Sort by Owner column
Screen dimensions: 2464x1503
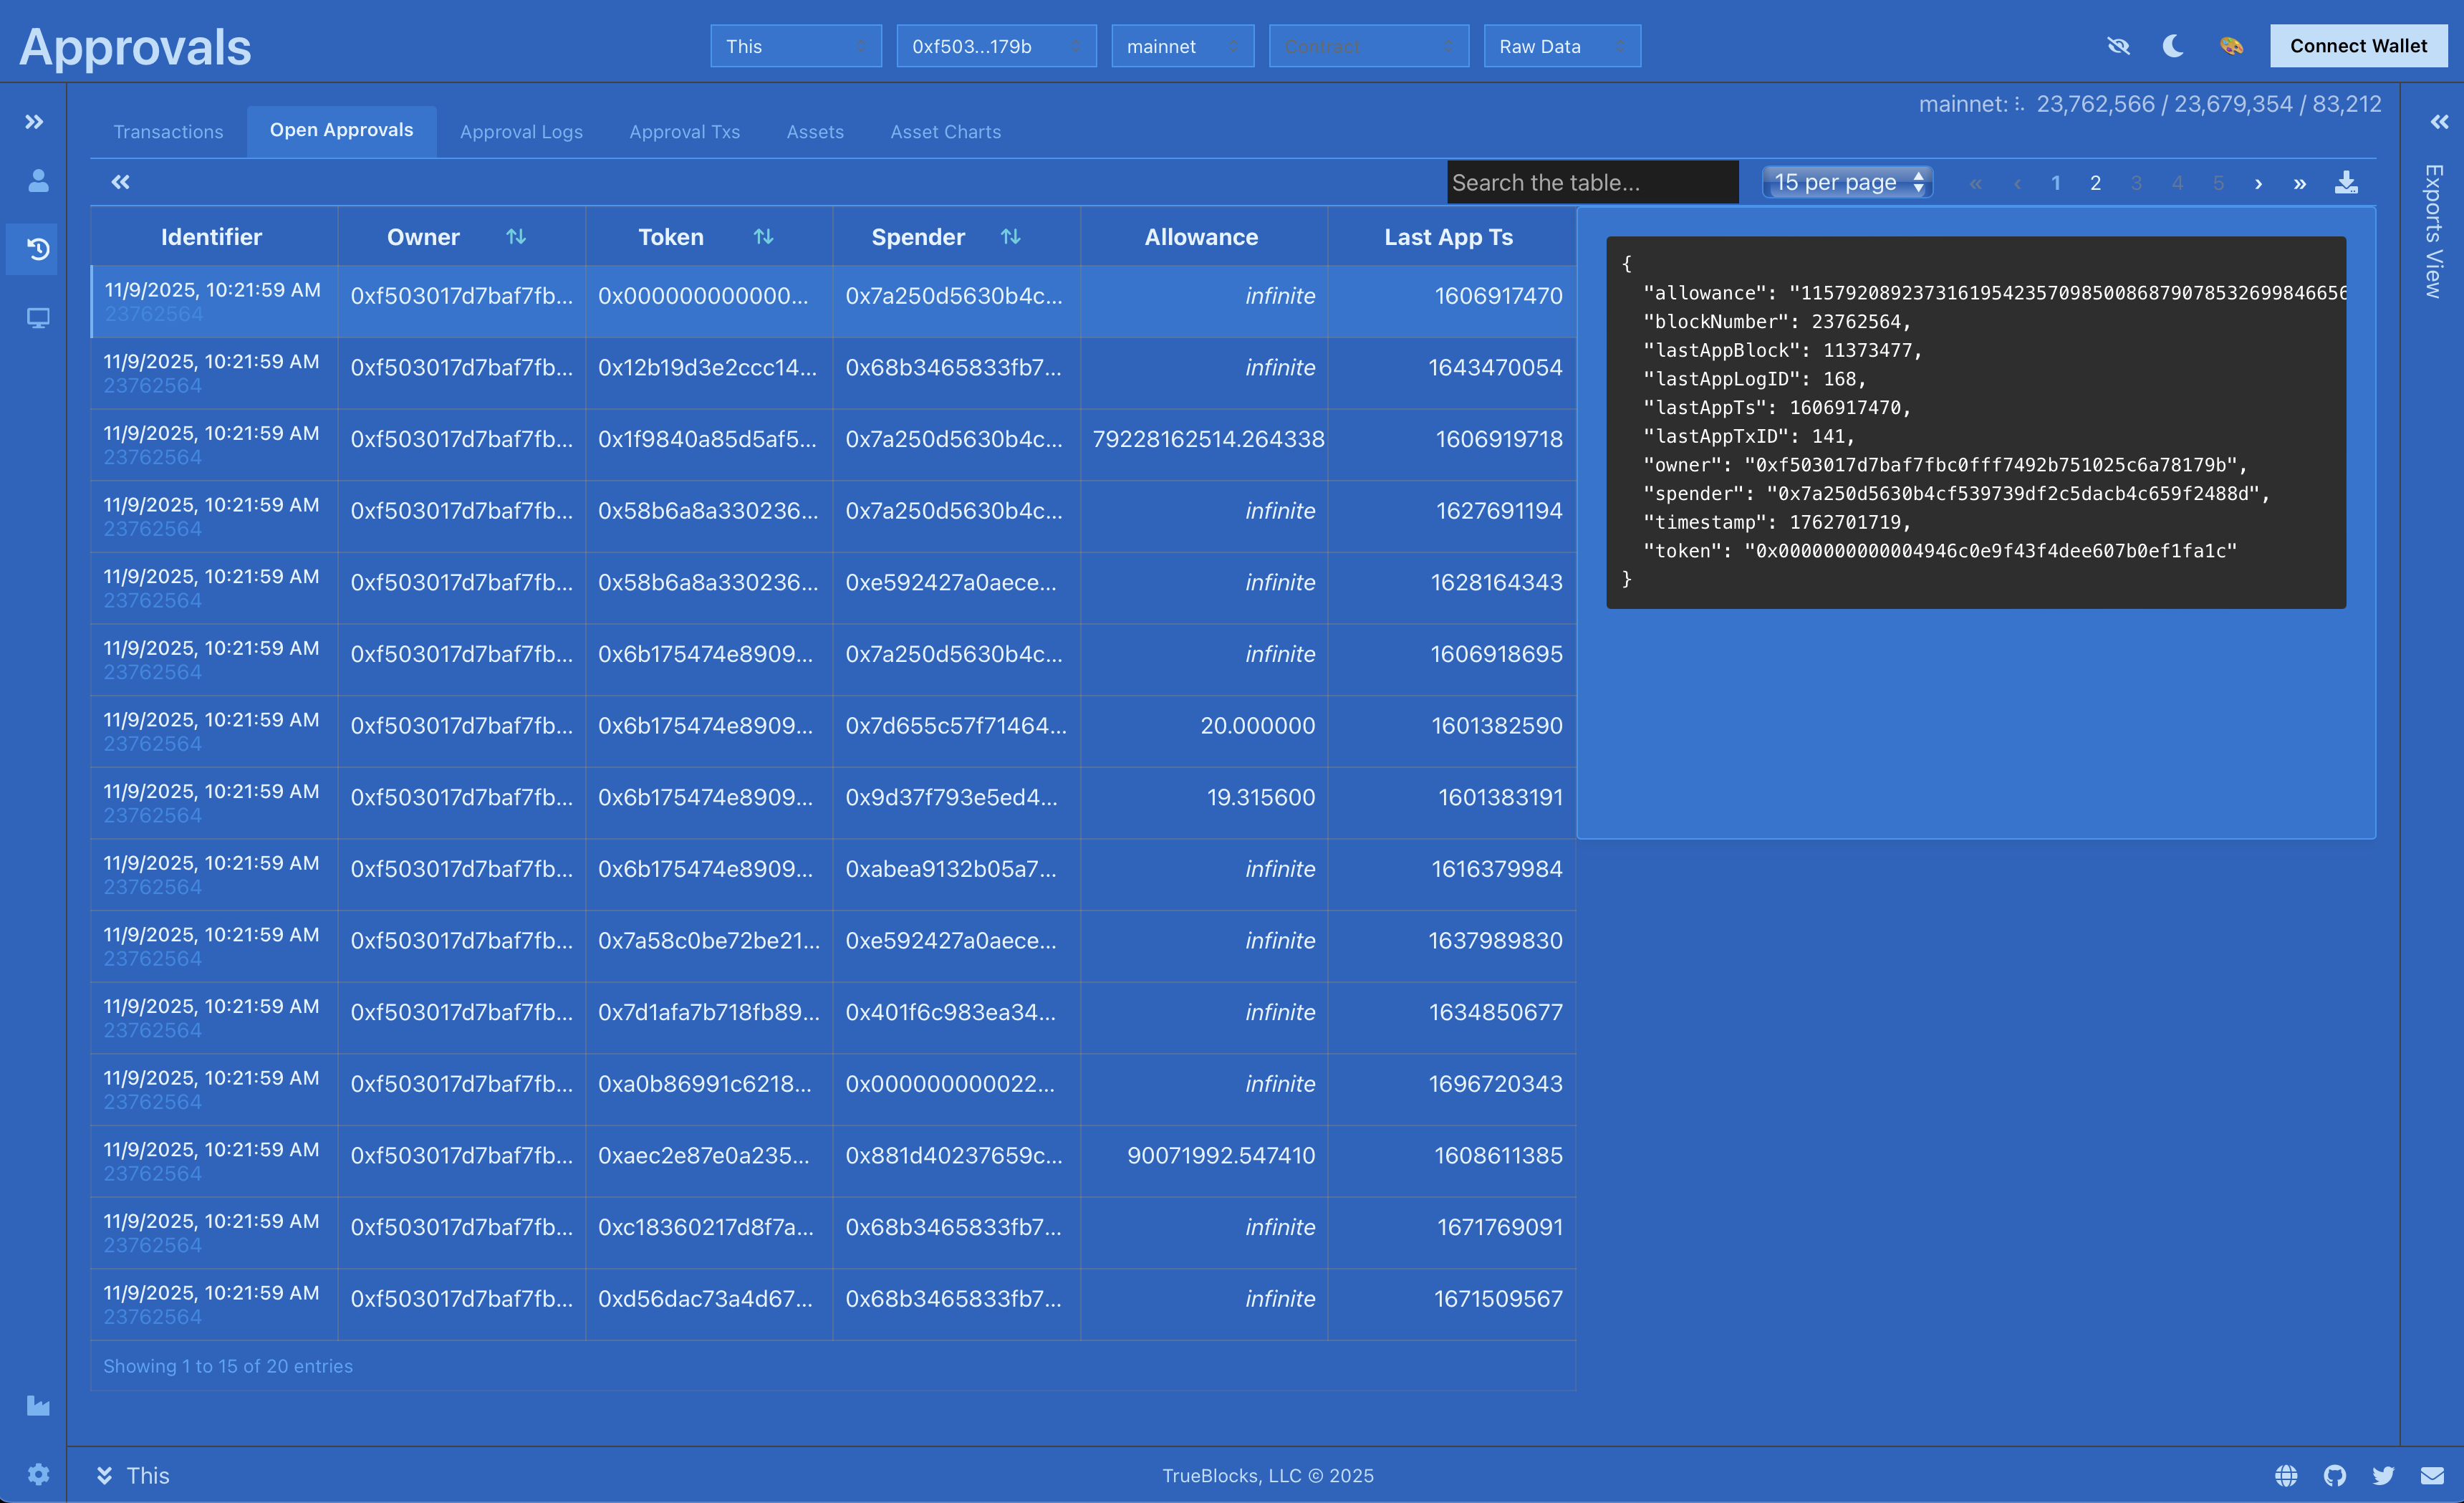(x=516, y=237)
